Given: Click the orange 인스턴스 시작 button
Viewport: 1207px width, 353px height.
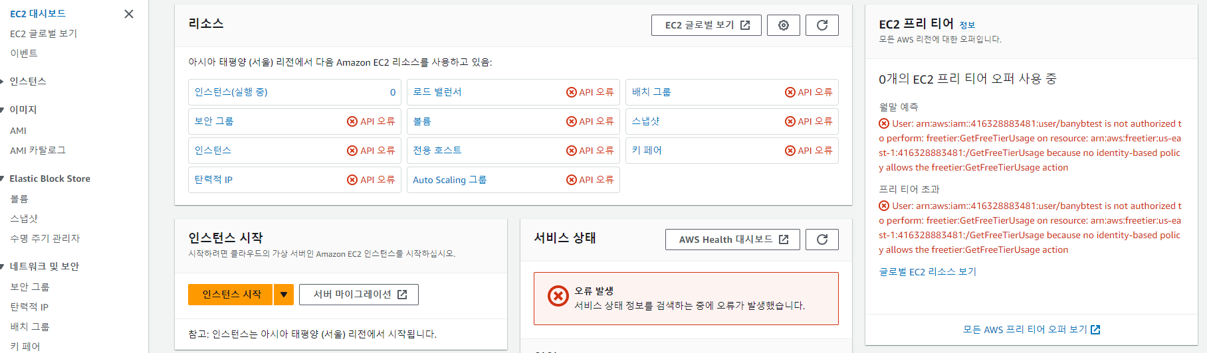Looking at the screenshot, I should point(231,295).
